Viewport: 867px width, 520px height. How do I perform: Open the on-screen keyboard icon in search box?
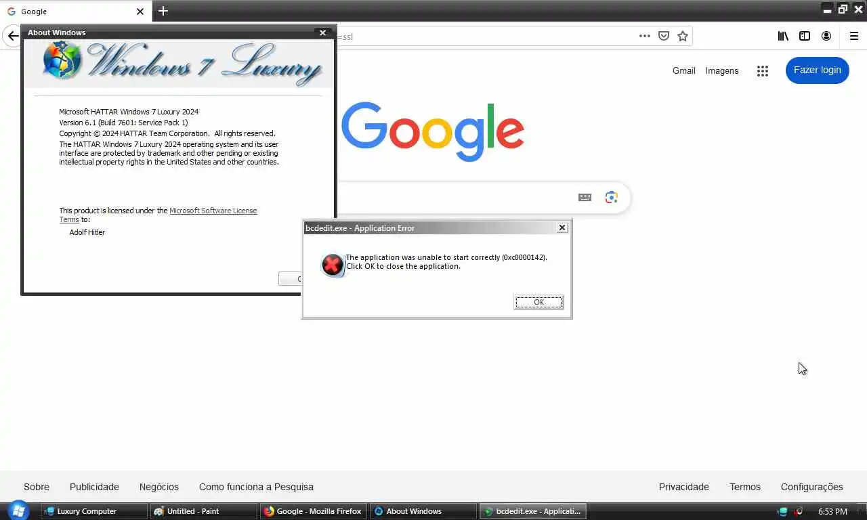585,197
